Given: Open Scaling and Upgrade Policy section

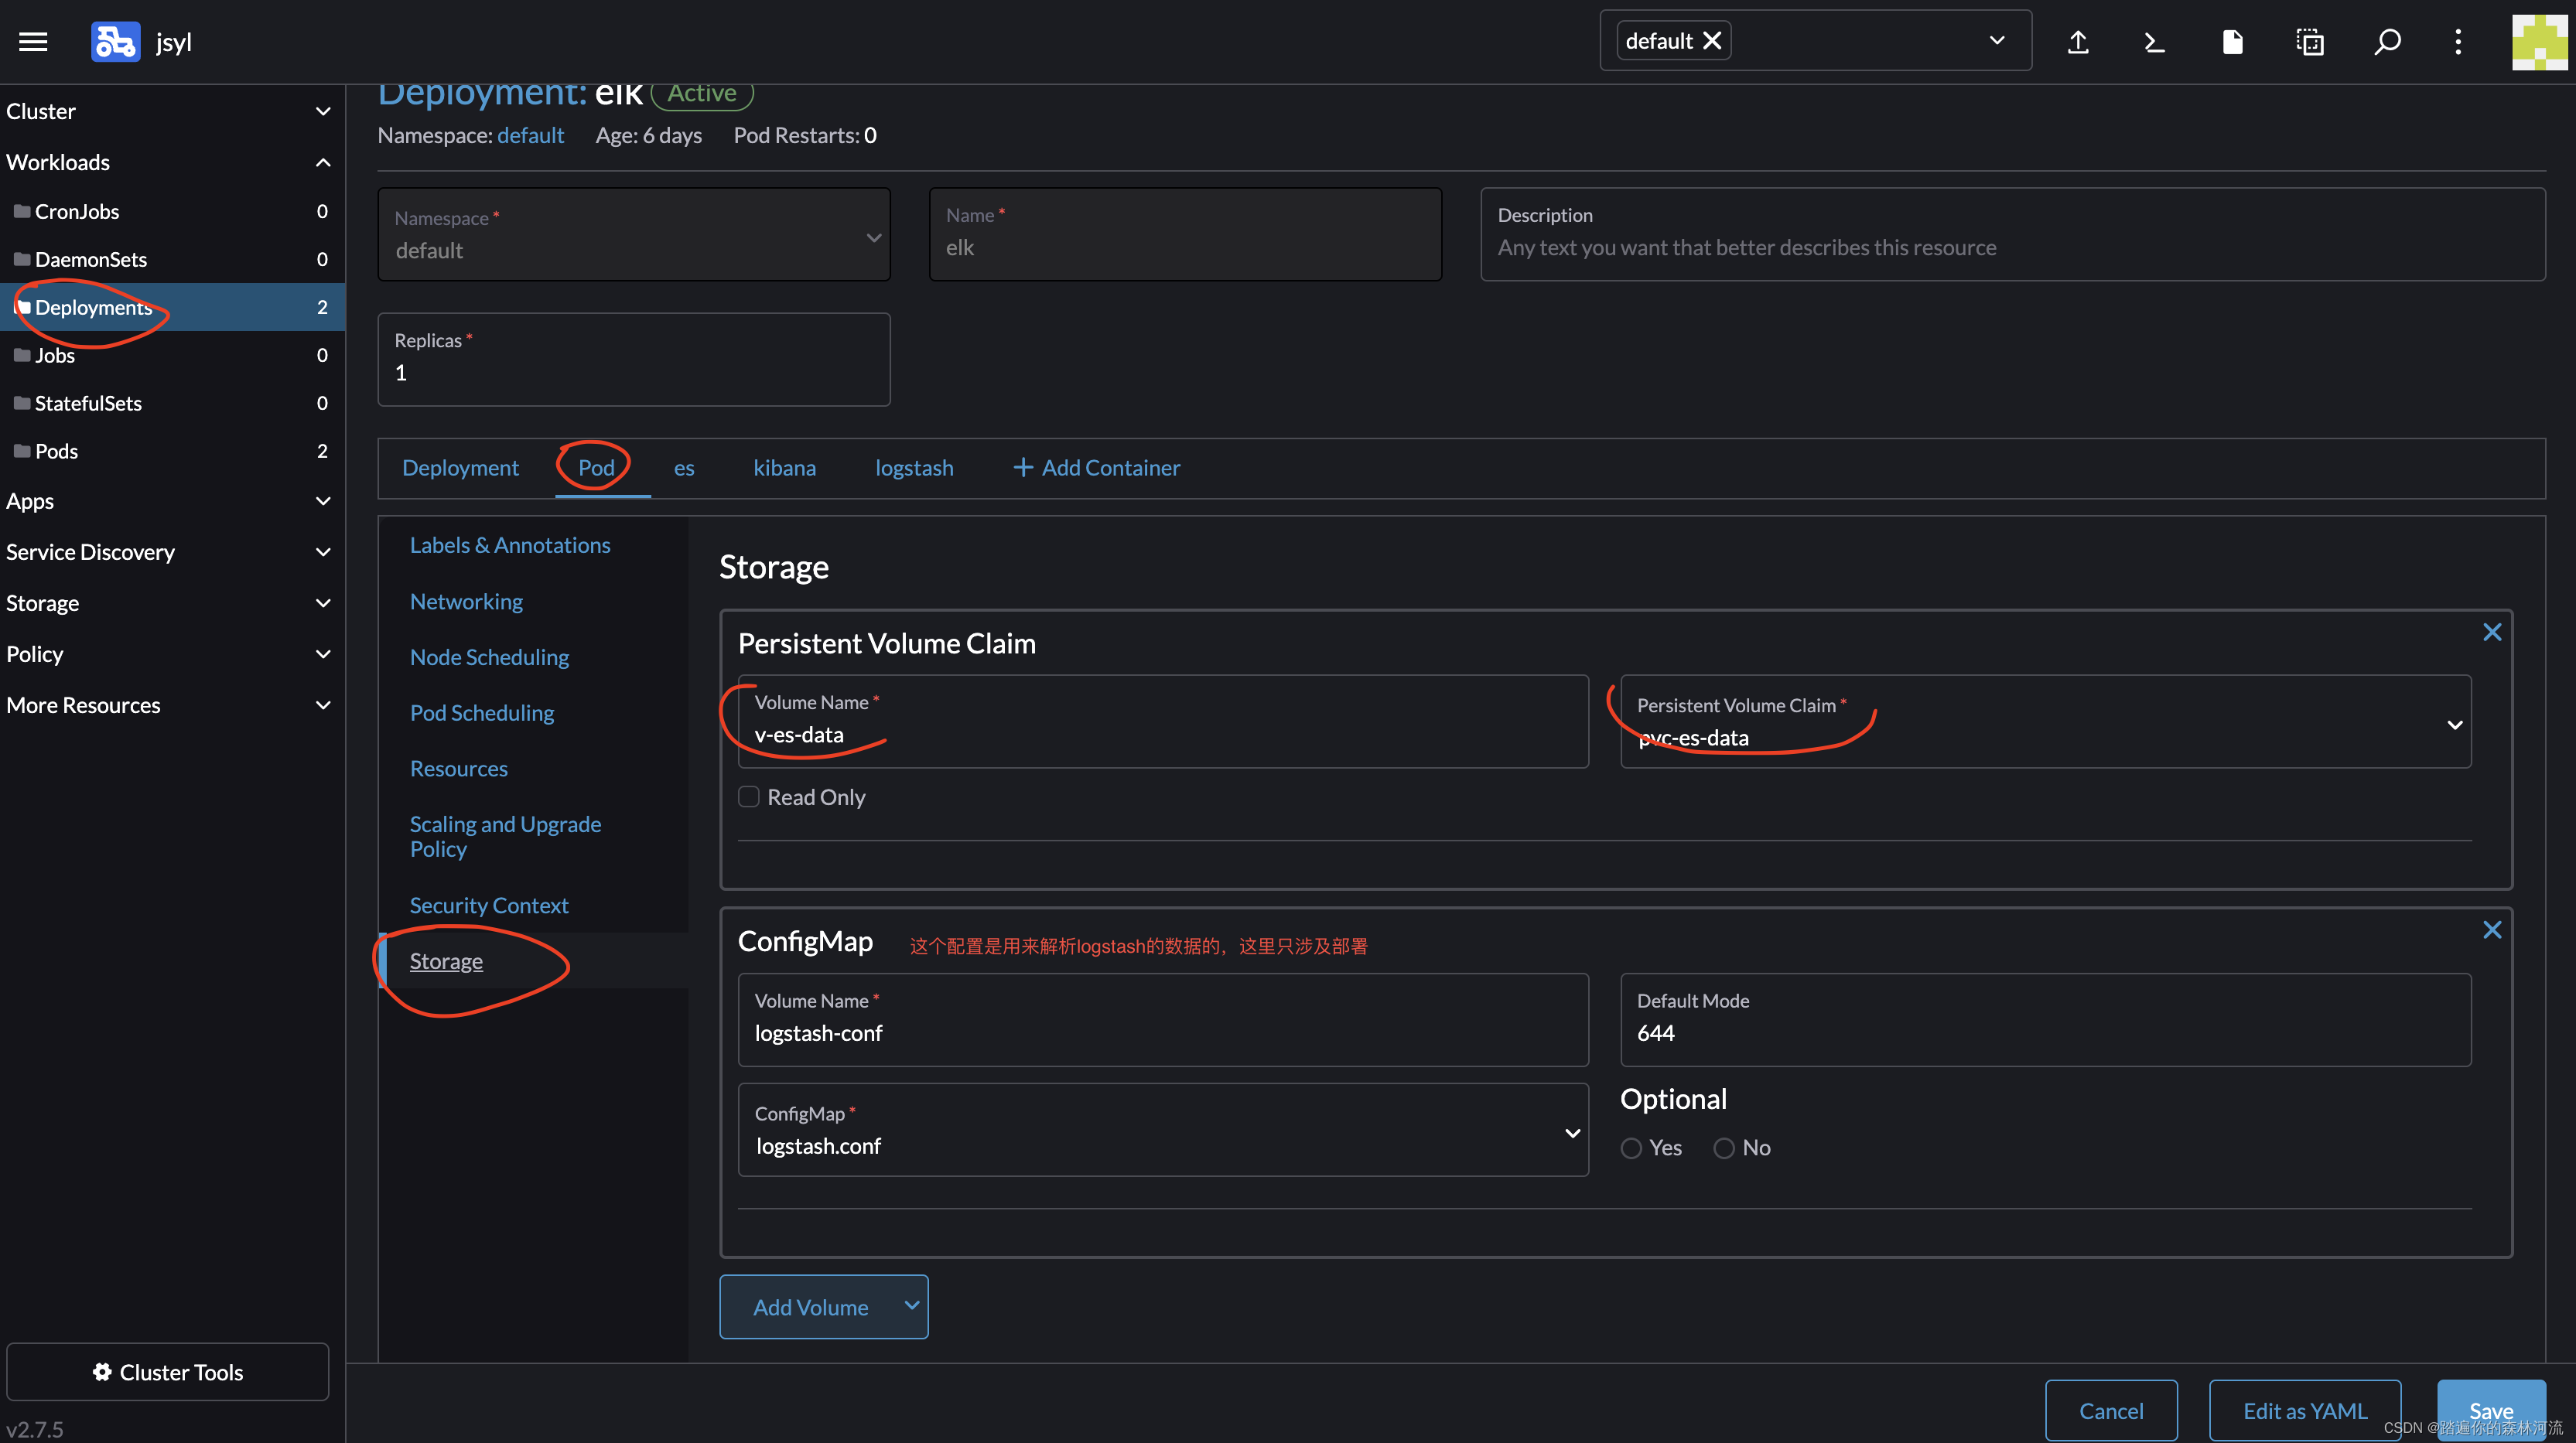Looking at the screenshot, I should pyautogui.click(x=505, y=836).
